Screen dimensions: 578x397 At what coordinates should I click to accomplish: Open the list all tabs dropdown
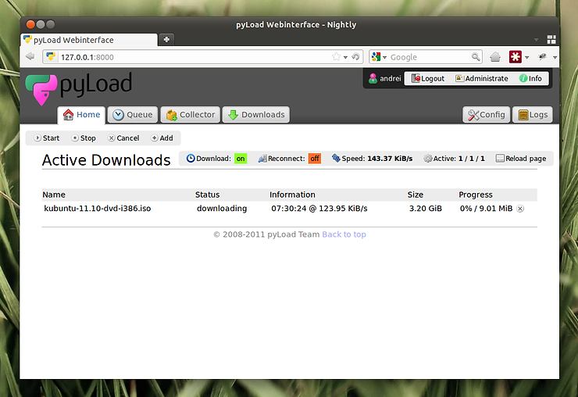[x=537, y=40]
